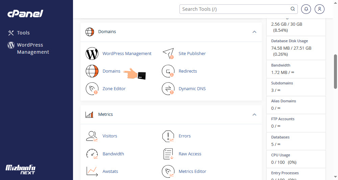The image size is (338, 180).
Task: Open the Awstats link
Action: coord(110,172)
